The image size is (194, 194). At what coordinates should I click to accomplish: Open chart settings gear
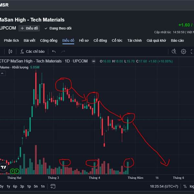click(183, 51)
